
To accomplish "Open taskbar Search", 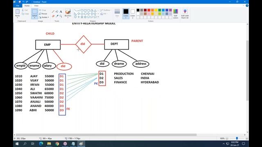I will click(25, 144).
